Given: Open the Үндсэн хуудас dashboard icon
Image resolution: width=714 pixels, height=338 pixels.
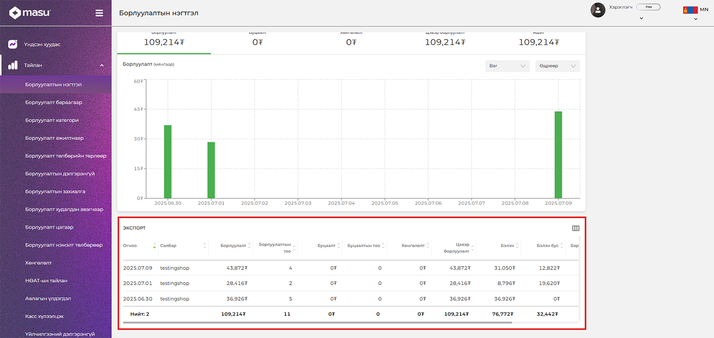Looking at the screenshot, I should point(13,44).
